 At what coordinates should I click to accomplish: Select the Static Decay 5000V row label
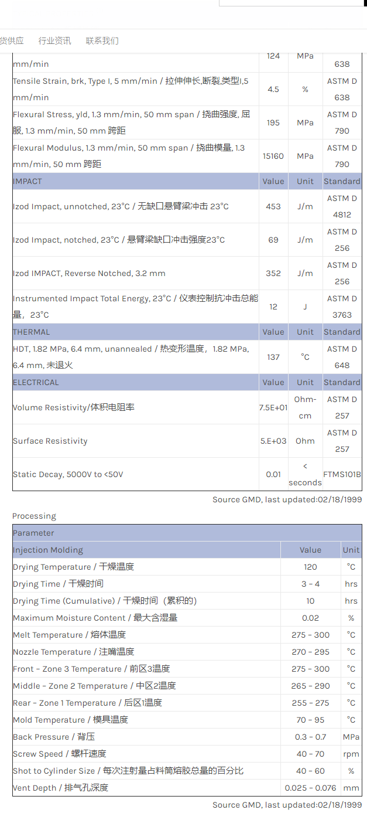pos(68,474)
